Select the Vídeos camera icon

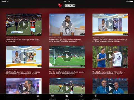click(67, 96)
